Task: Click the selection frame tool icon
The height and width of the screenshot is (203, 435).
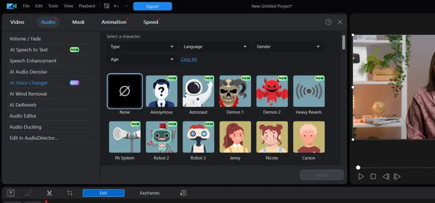Action: [x=11, y=193]
